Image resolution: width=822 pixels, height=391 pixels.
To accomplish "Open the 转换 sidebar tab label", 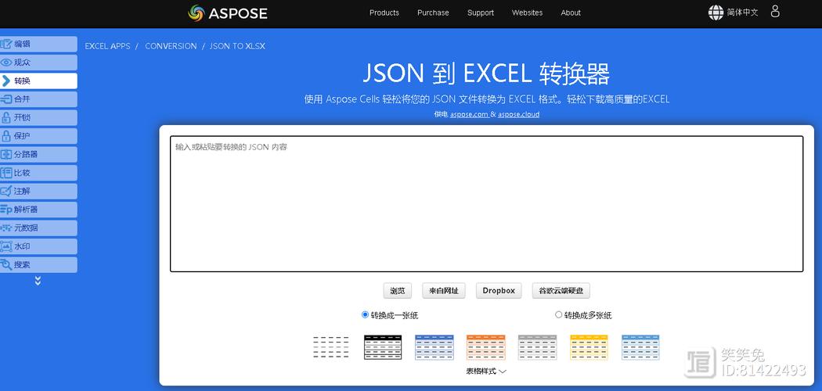I will 22,81.
